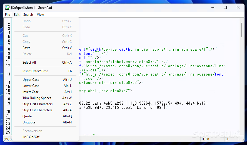Toggle IME On/Off entry
Image resolution: width=247 pixels, height=145 pixels.
click(45, 137)
